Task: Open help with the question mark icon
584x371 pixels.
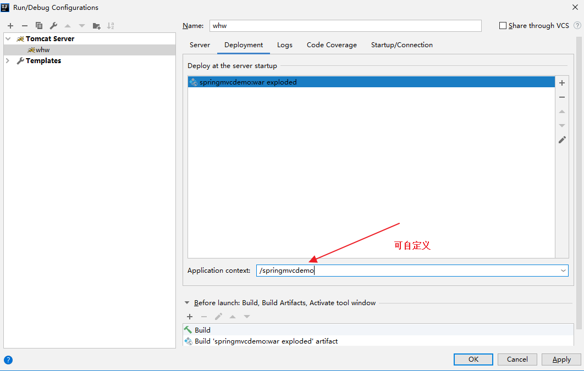Action: coord(8,360)
